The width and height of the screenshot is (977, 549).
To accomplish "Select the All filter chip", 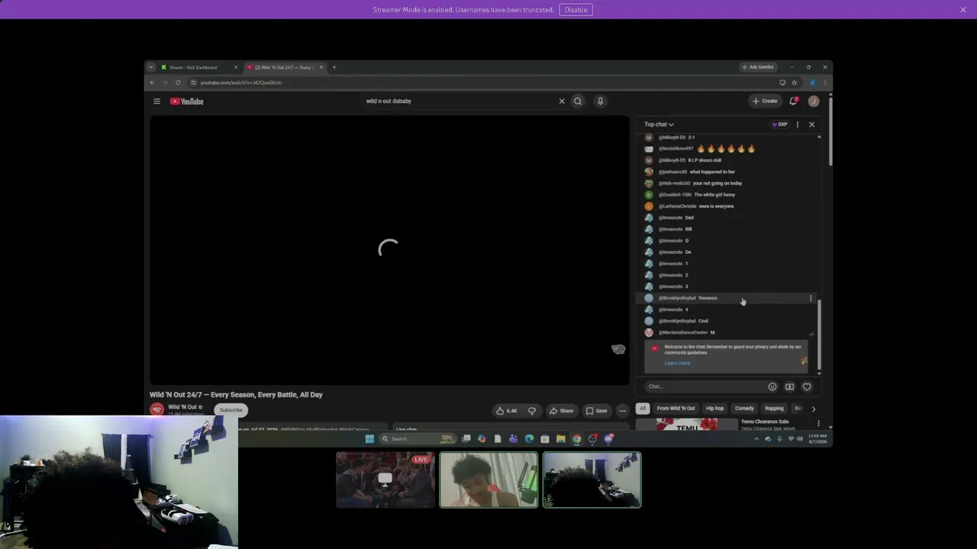I will (x=643, y=409).
